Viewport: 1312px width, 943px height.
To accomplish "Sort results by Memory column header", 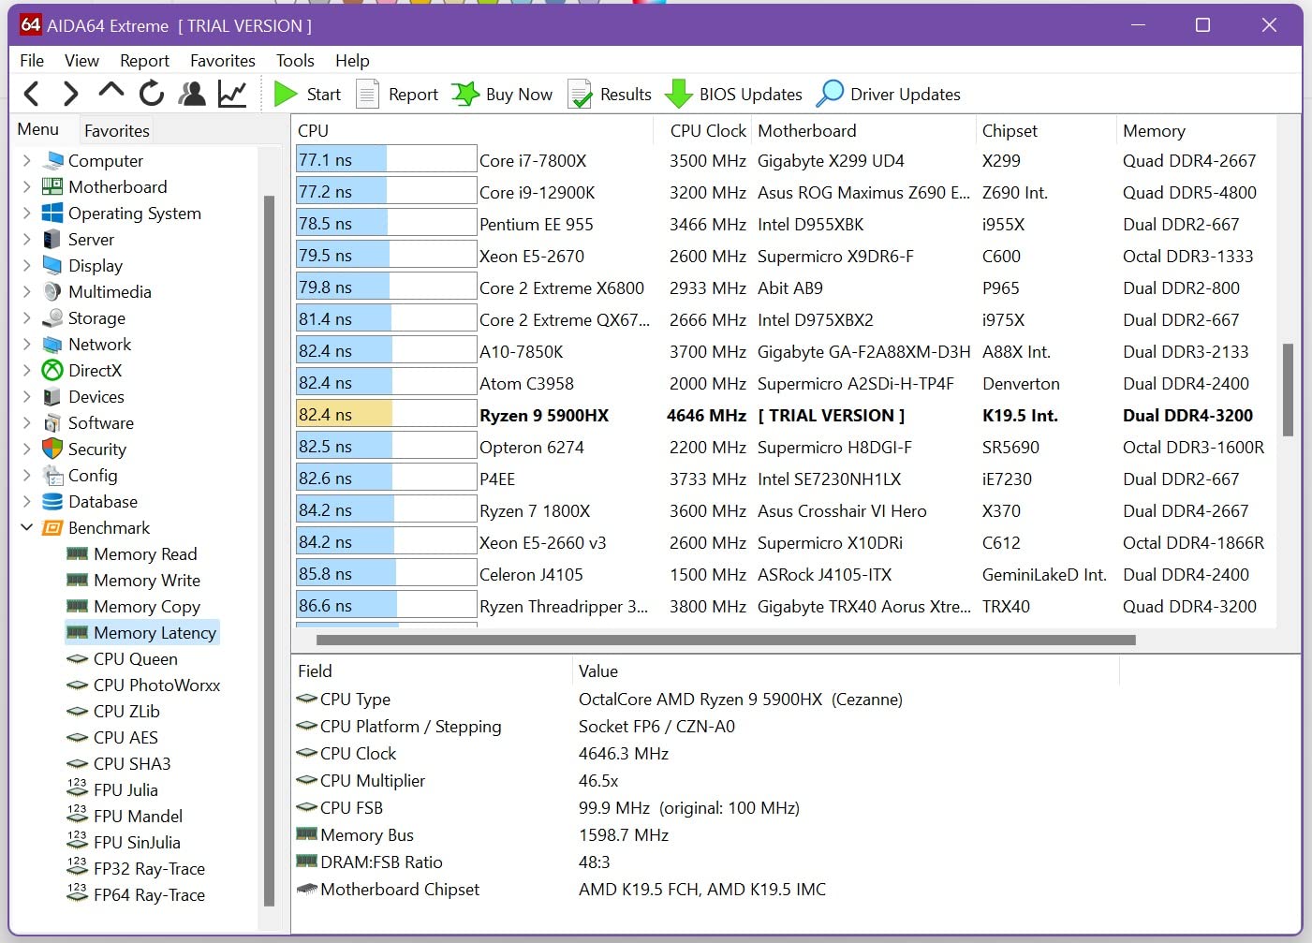I will tap(1194, 131).
